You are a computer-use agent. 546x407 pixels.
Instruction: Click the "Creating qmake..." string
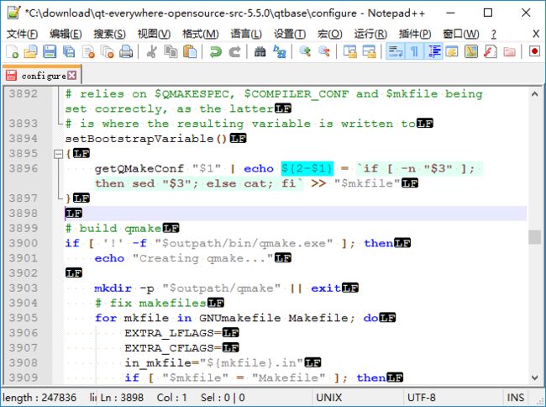[x=203, y=258]
